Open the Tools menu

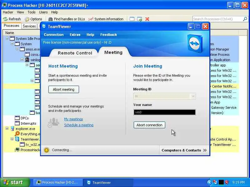[x=32, y=12]
